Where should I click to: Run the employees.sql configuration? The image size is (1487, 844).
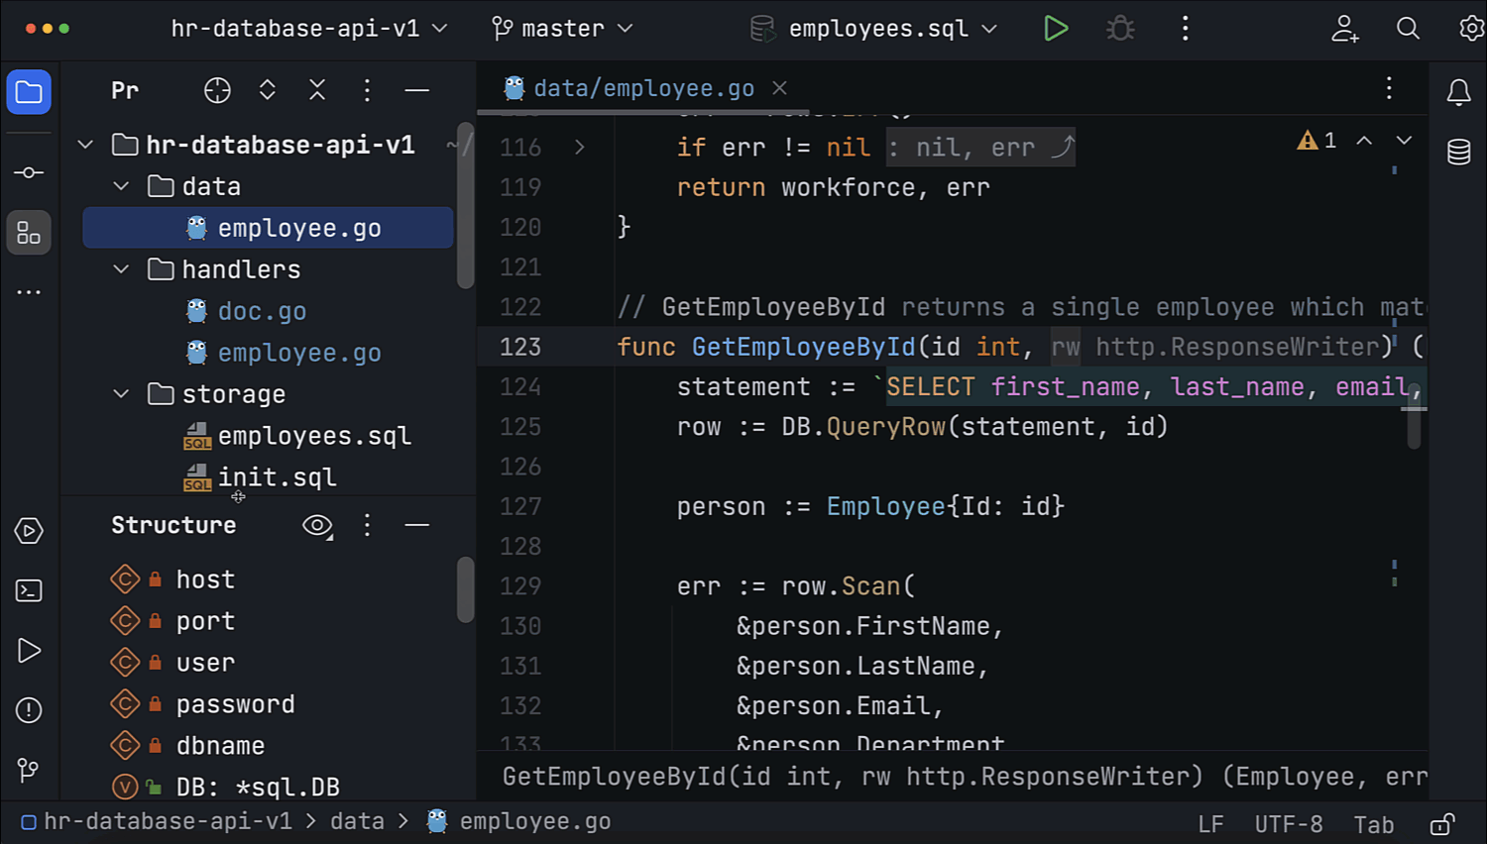(1056, 29)
